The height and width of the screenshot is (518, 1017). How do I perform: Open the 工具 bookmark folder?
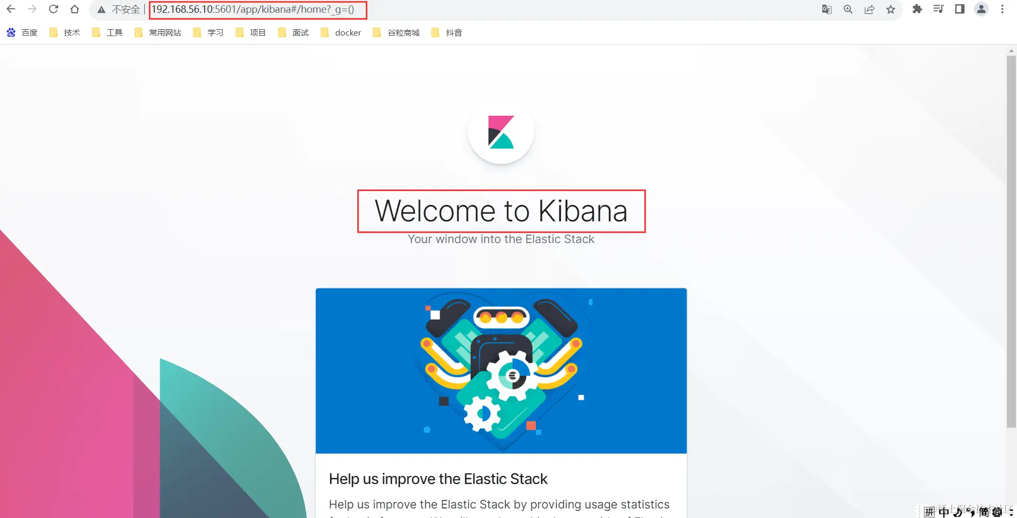coord(107,33)
